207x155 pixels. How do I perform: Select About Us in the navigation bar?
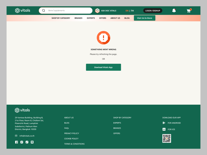[115, 18]
